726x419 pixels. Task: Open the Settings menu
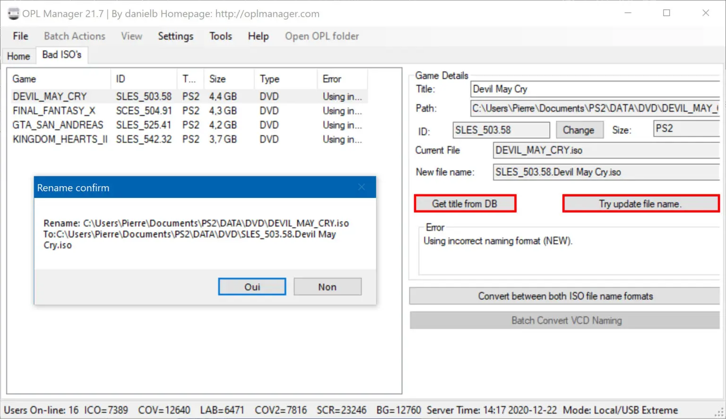[175, 36]
